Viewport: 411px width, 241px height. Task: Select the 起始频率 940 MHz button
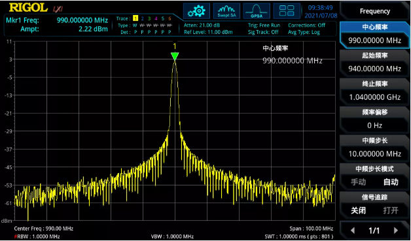[374, 63]
